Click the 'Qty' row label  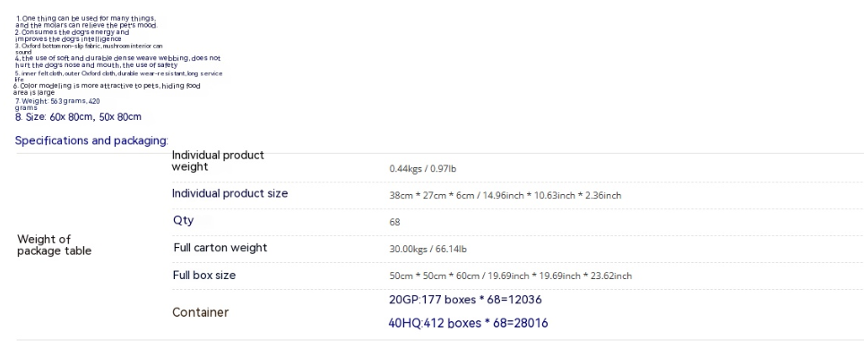pos(184,220)
